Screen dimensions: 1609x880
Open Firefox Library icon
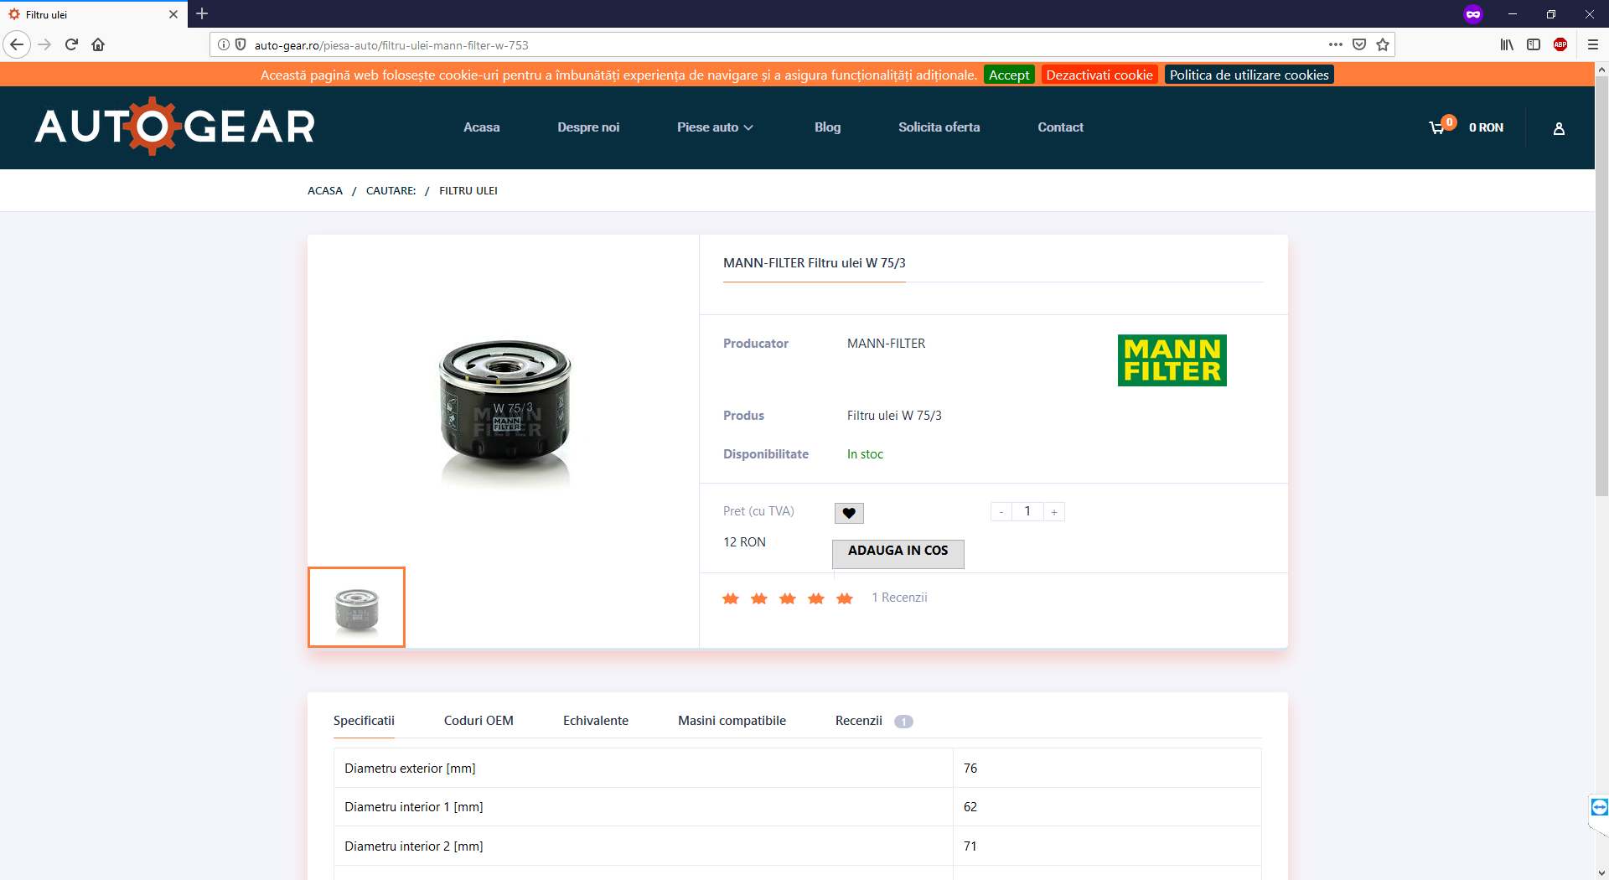(1507, 44)
